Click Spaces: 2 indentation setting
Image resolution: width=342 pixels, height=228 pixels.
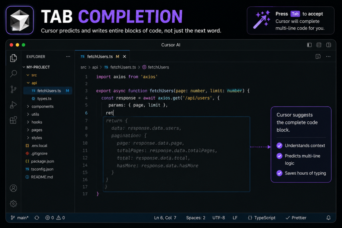(196, 218)
